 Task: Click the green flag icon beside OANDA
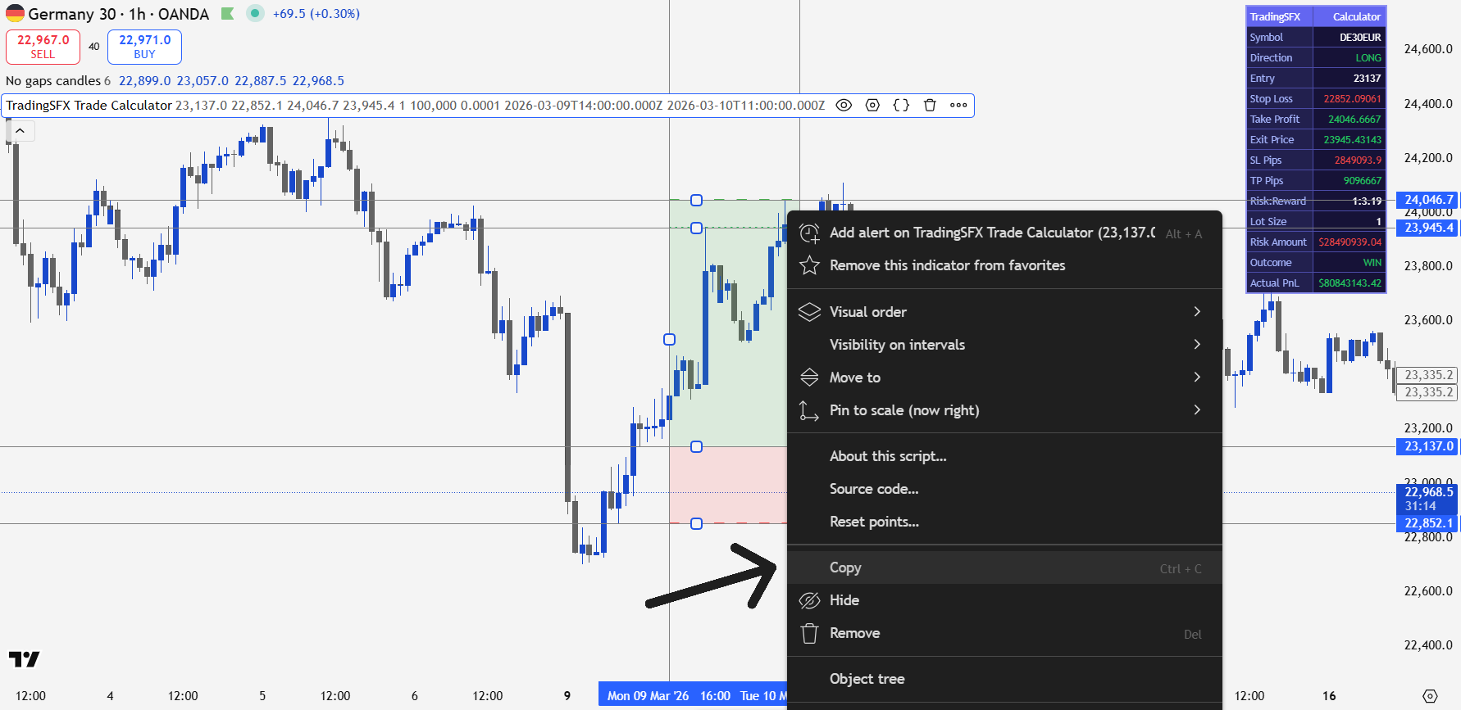[x=228, y=14]
